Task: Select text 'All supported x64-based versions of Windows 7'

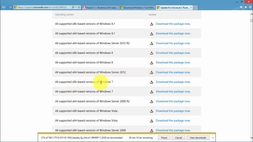Action: 84,92
